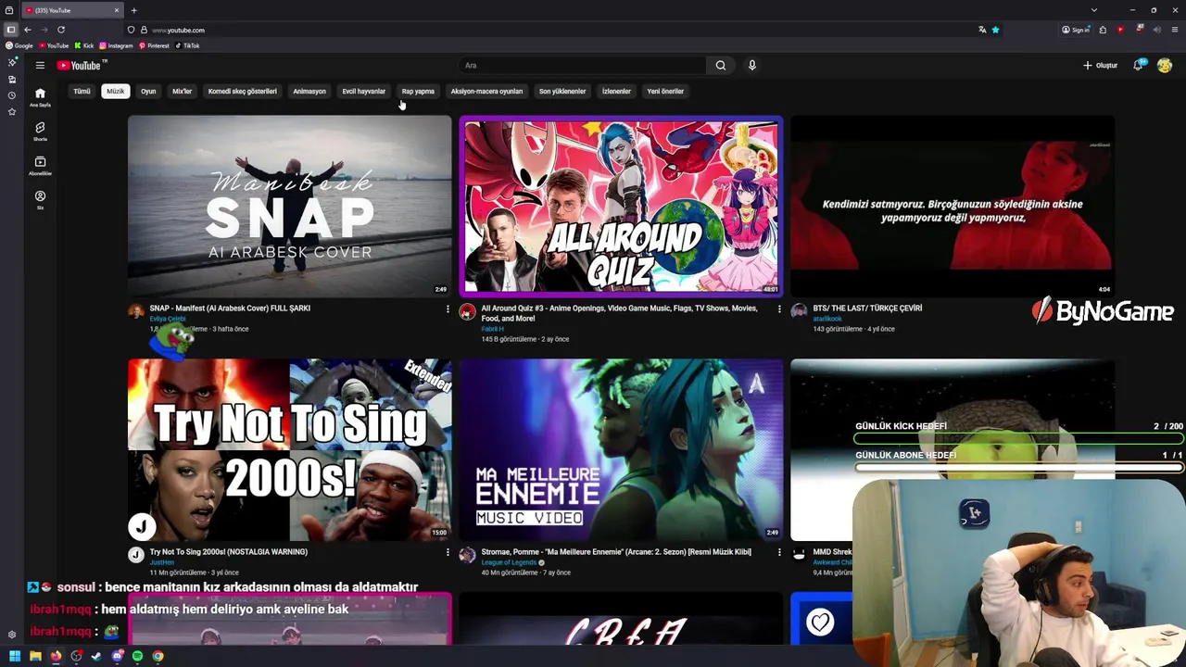Open the YouTube hamburger guide menu
Image resolution: width=1186 pixels, height=667 pixels.
pyautogui.click(x=40, y=65)
